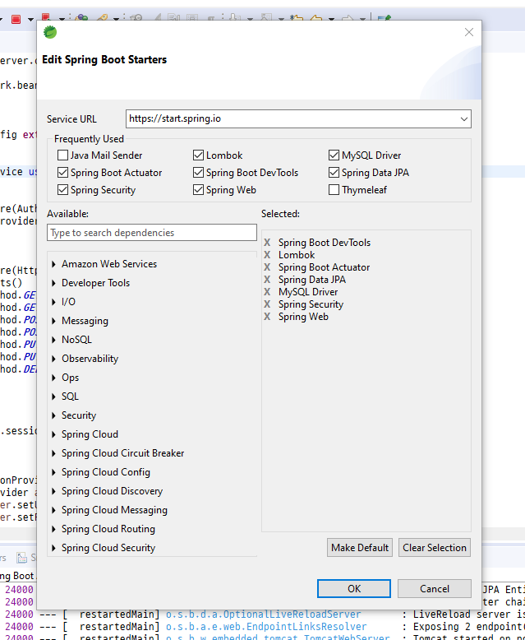
Task: Expand the SQL category
Action: click(x=53, y=397)
